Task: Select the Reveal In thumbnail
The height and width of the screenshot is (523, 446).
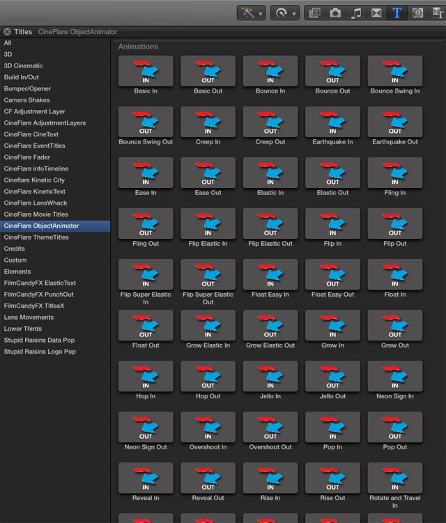Action: [146, 478]
